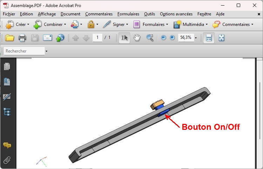Open the Bookmarks panel in the sidebar
263x169 pixels.
[x=7, y=82]
